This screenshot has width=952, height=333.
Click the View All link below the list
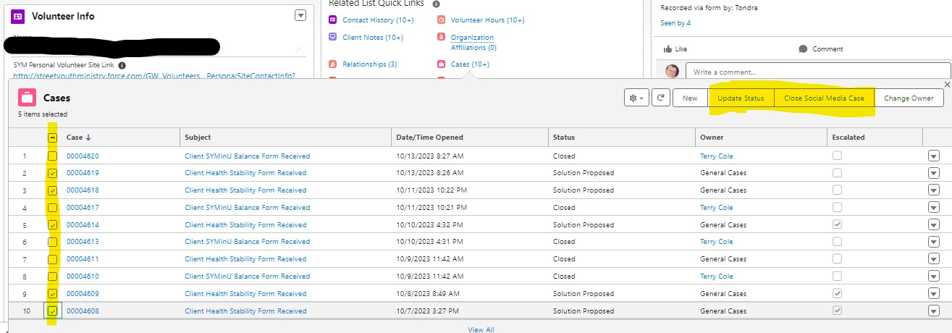tap(481, 329)
